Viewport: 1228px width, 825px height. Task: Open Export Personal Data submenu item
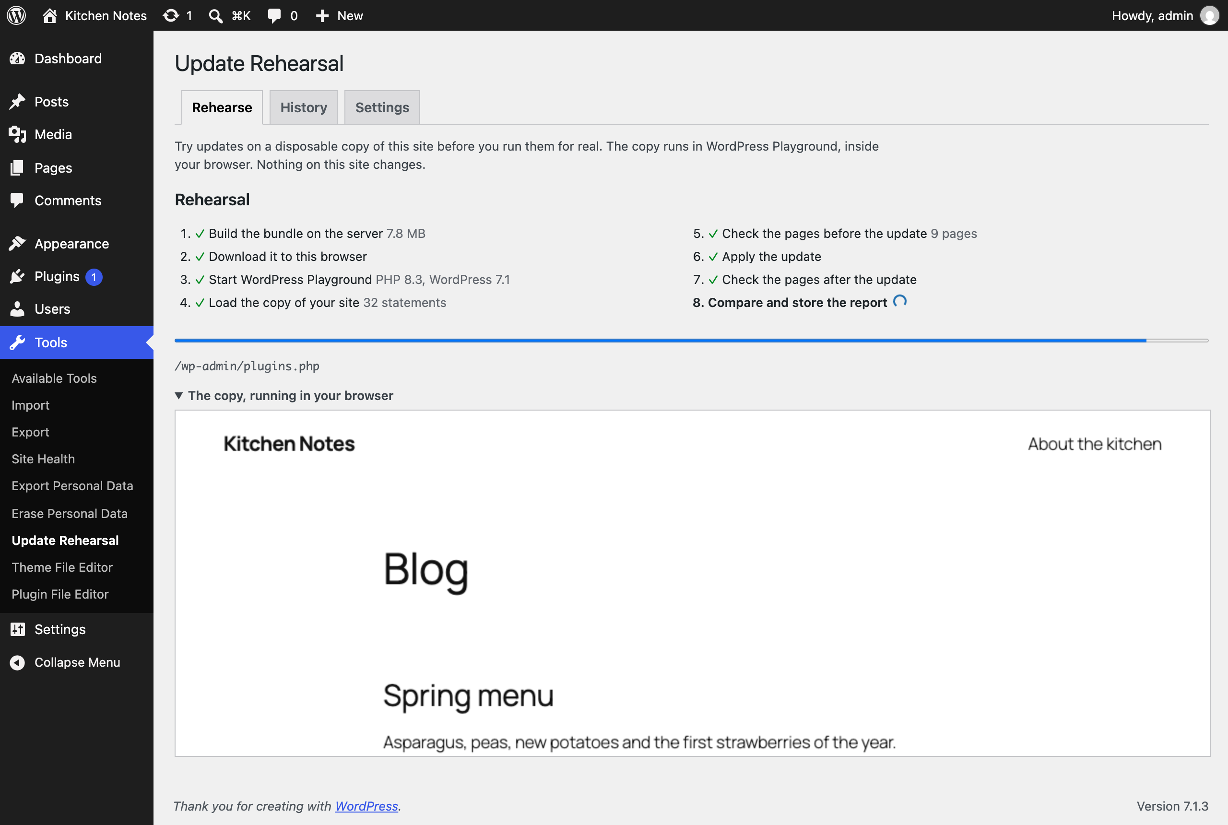coord(72,485)
